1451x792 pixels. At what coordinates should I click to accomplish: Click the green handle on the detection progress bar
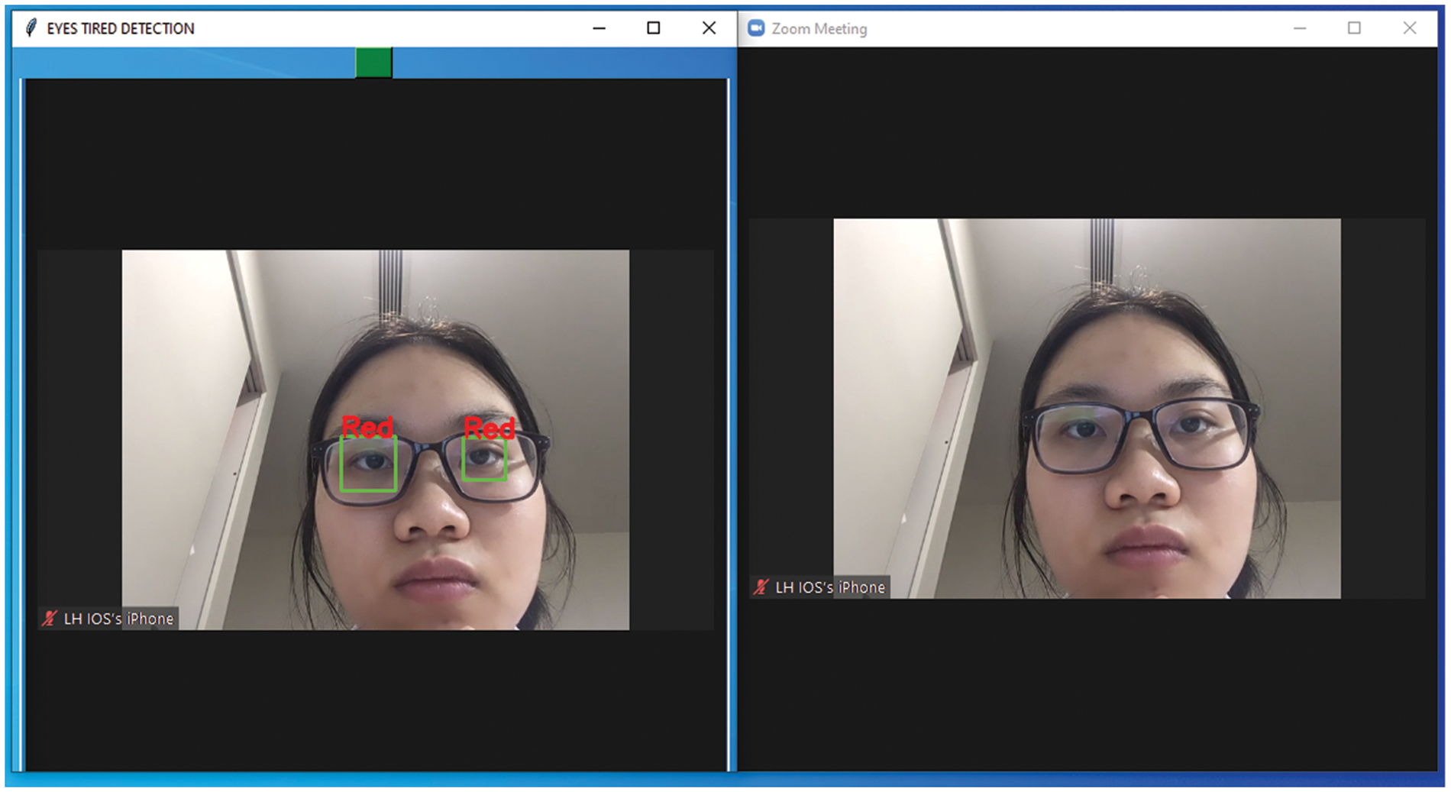click(373, 62)
